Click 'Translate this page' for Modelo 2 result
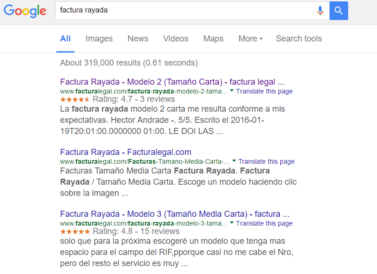 coord(264,91)
